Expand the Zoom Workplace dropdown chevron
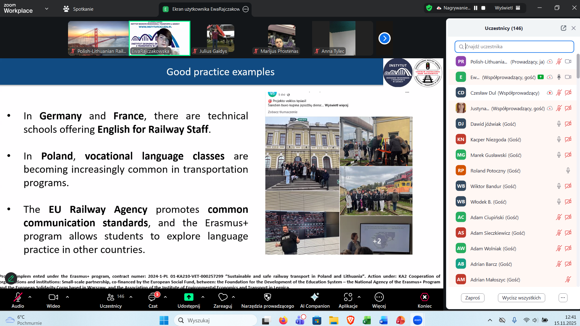580x326 pixels. pyautogui.click(x=47, y=9)
